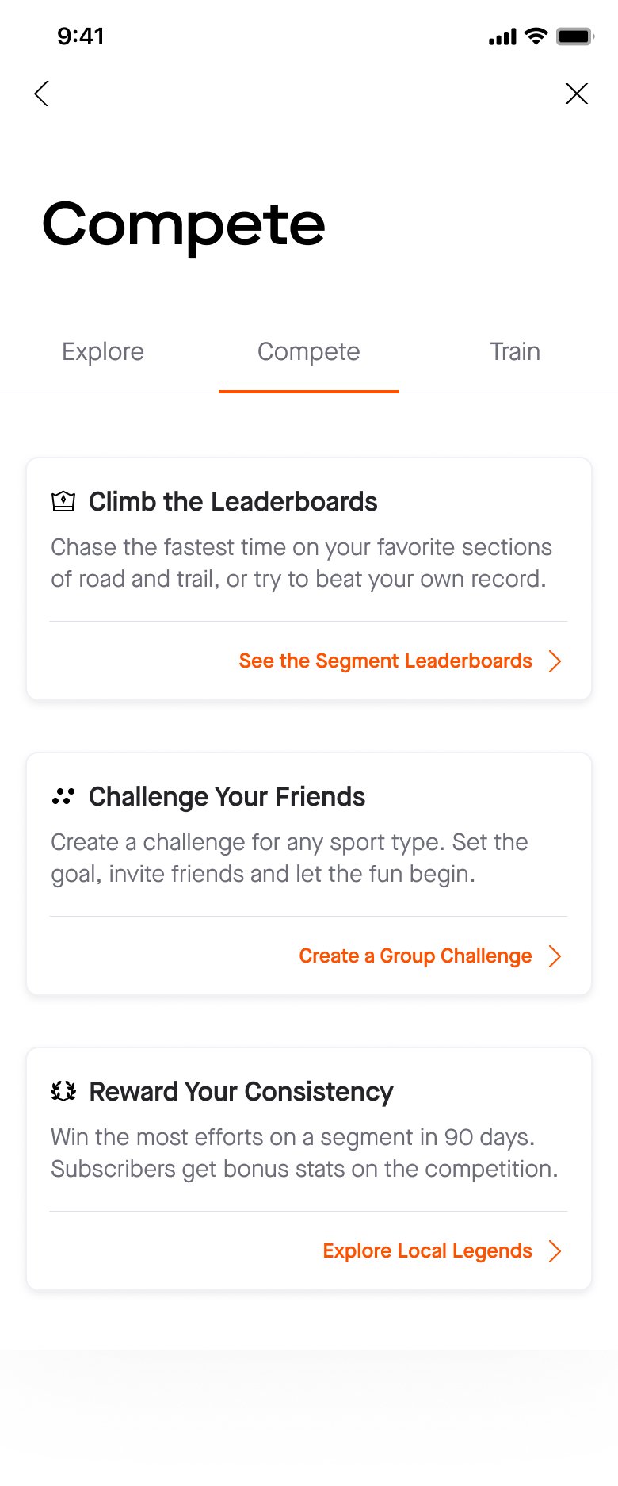The height and width of the screenshot is (1486, 618).
Task: Close the screen with X icon
Action: point(577,94)
